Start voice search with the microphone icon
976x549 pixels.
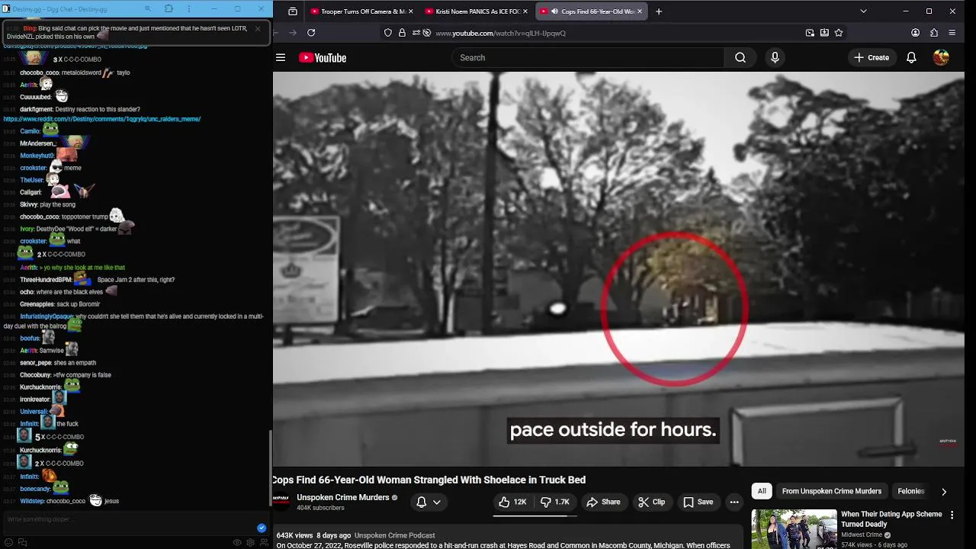(775, 58)
